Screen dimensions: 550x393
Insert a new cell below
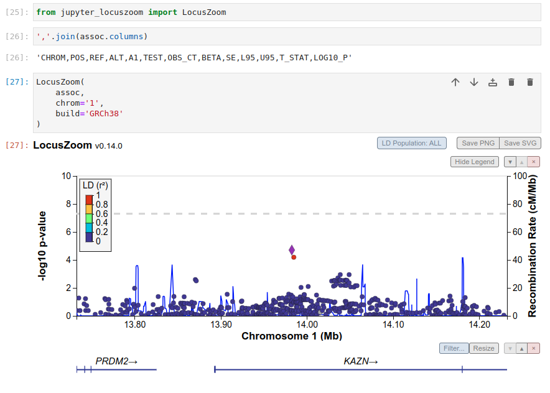click(x=492, y=81)
